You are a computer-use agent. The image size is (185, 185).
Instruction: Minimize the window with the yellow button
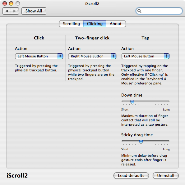[x=11, y=3]
